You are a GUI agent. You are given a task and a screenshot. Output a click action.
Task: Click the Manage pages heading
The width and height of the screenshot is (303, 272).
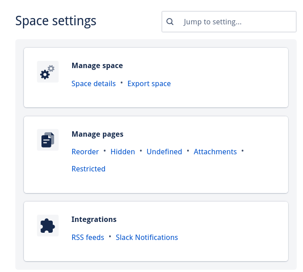pyautogui.click(x=97, y=134)
